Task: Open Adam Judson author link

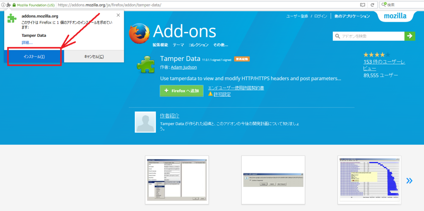Action: [x=184, y=67]
